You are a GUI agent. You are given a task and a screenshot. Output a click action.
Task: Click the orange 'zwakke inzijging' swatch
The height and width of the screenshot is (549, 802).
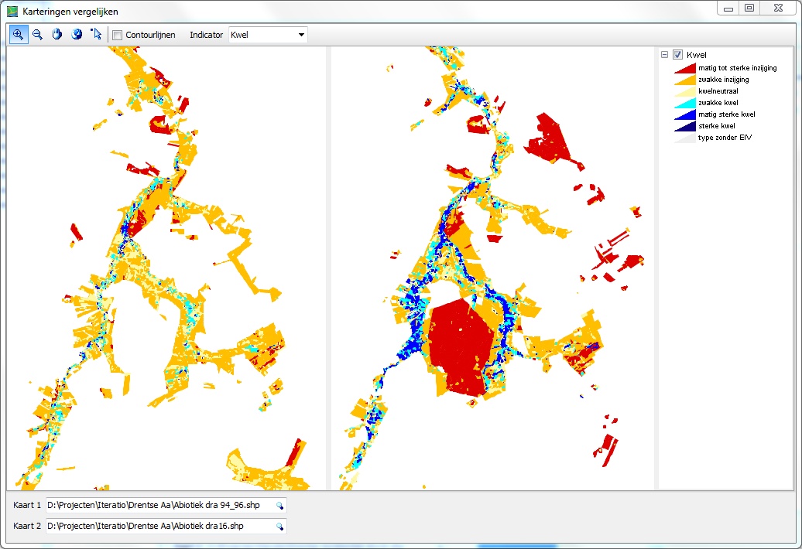click(x=685, y=80)
